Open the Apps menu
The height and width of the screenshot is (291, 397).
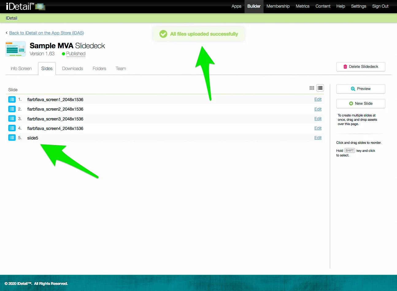pyautogui.click(x=236, y=6)
